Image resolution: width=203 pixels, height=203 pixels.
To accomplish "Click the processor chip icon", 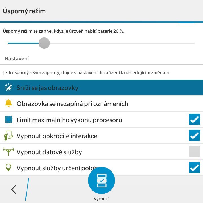I will pyautogui.click(x=9, y=120).
